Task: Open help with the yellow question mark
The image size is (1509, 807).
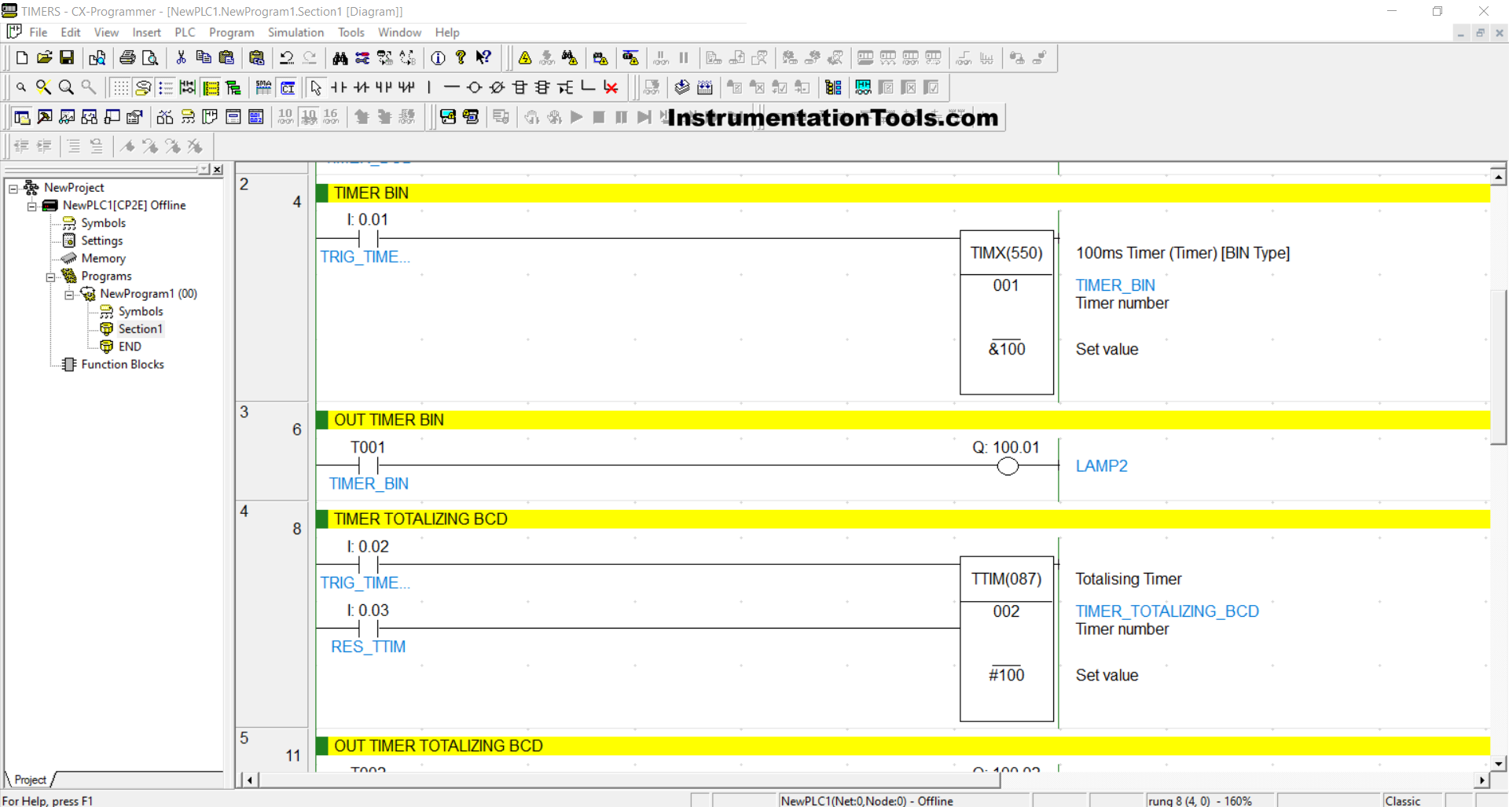Action: pos(461,58)
